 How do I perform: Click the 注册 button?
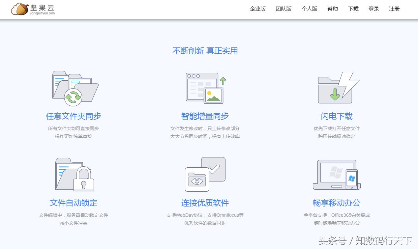pos(394,9)
